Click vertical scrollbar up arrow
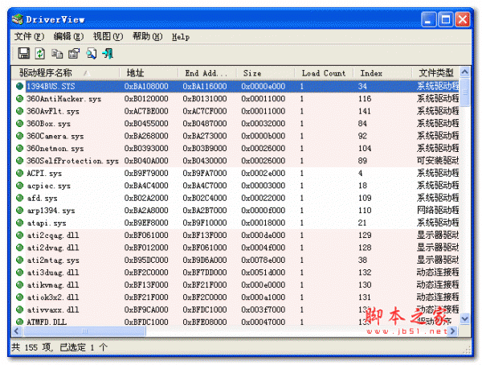 click(464, 72)
